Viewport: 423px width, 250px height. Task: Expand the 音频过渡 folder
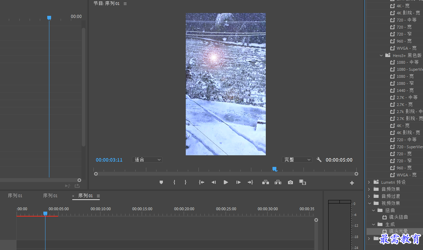(369, 196)
